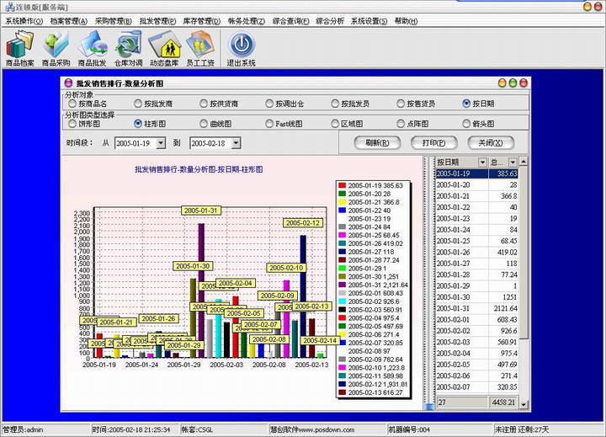Click the purple icon in analysis window title
606x437 pixels.
[x=68, y=83]
